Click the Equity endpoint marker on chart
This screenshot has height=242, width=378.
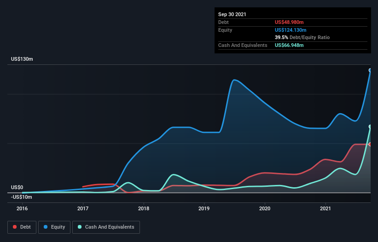click(370, 70)
